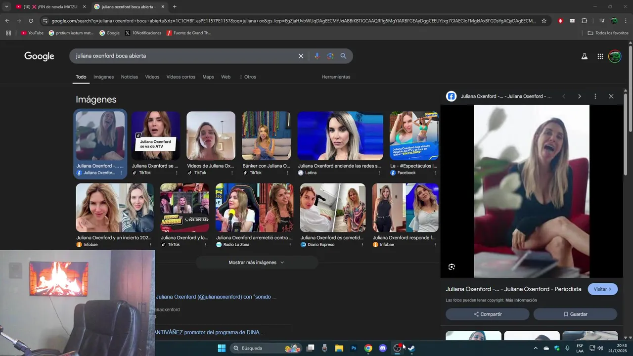Open Radio La Zona image thumbnail
Viewport: 633px width, 356px height.
254,208
